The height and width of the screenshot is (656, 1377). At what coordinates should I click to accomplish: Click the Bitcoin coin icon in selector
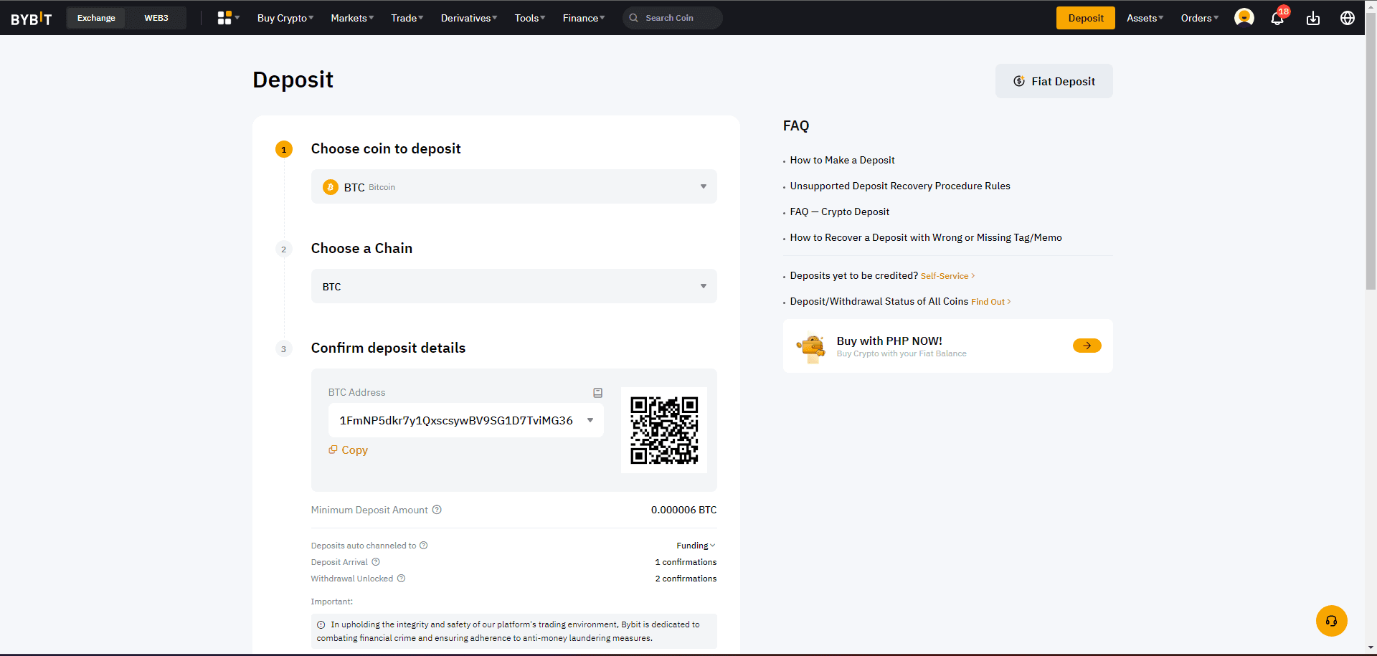coord(330,187)
